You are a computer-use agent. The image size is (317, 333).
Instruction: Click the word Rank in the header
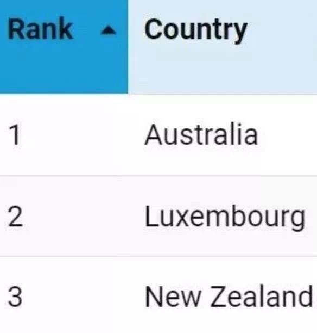(40, 29)
